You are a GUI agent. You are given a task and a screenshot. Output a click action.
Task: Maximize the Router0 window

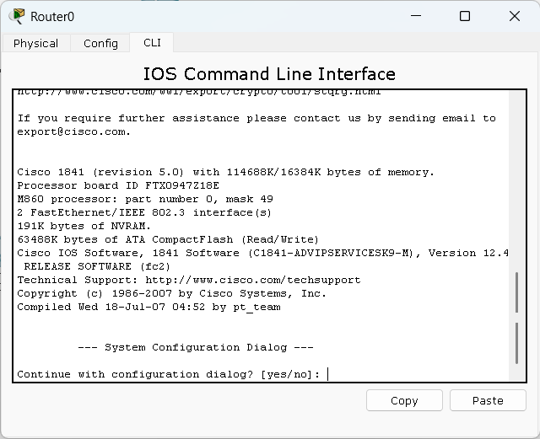465,16
